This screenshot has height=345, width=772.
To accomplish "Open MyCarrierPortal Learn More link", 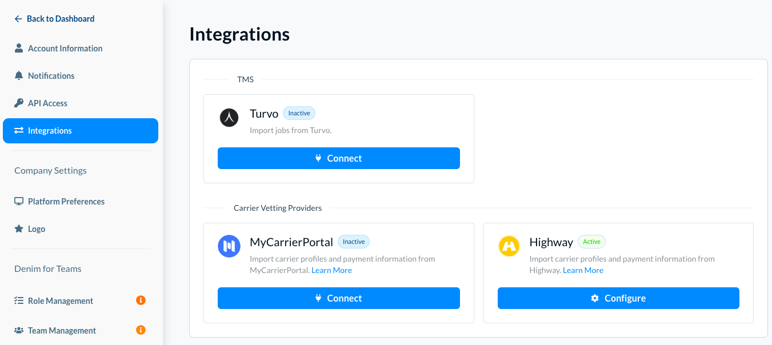I will [x=331, y=270].
